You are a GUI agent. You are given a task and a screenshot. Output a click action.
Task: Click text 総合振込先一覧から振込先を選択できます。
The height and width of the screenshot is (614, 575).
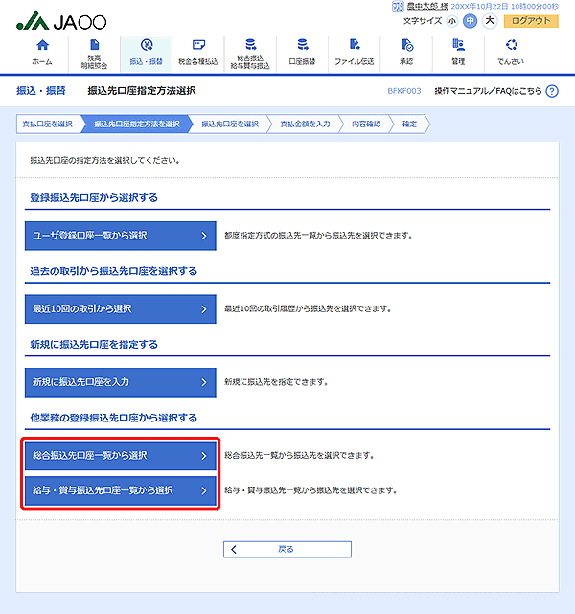click(299, 456)
